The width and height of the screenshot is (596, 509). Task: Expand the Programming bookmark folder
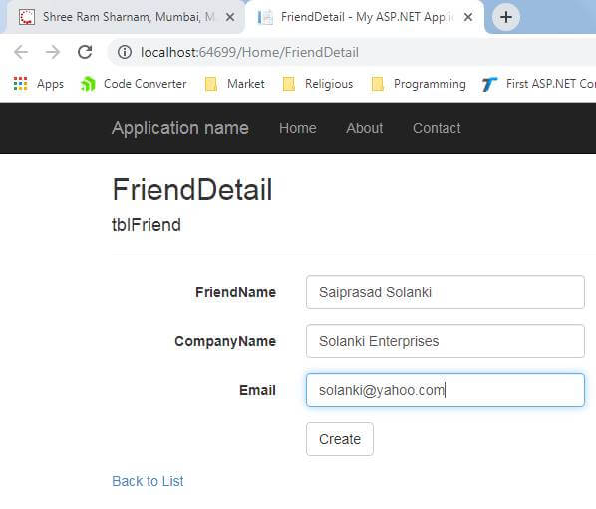[x=419, y=84]
